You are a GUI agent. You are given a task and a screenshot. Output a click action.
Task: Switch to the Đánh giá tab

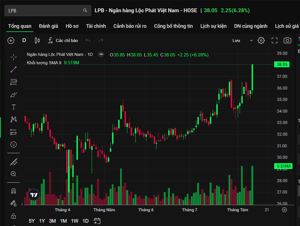point(48,26)
